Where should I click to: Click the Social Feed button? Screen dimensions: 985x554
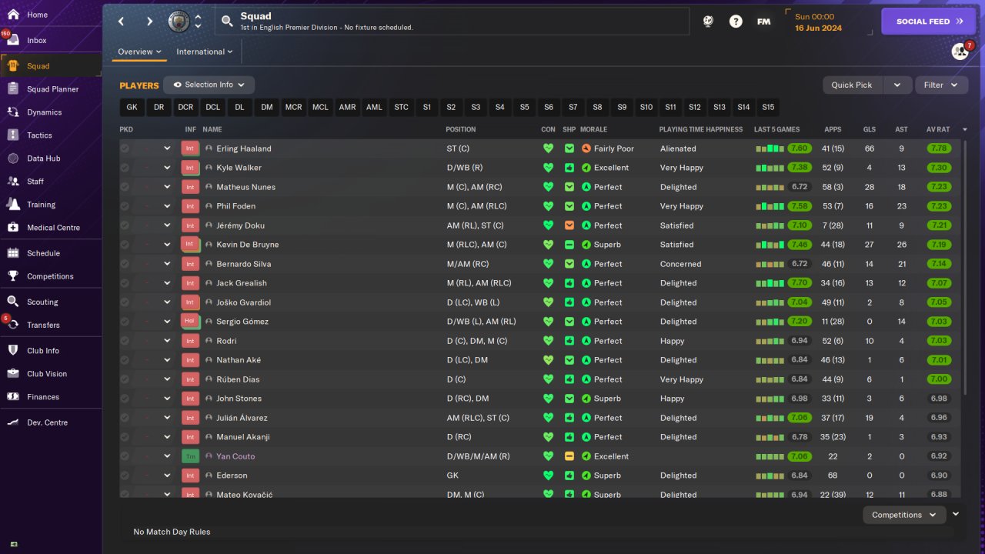pos(928,22)
